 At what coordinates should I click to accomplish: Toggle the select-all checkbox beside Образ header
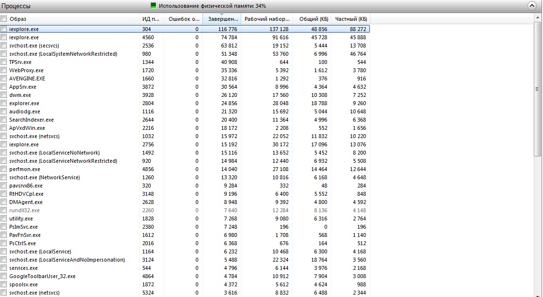[4, 19]
